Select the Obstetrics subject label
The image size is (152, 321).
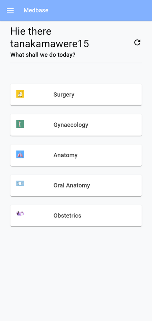click(x=67, y=215)
